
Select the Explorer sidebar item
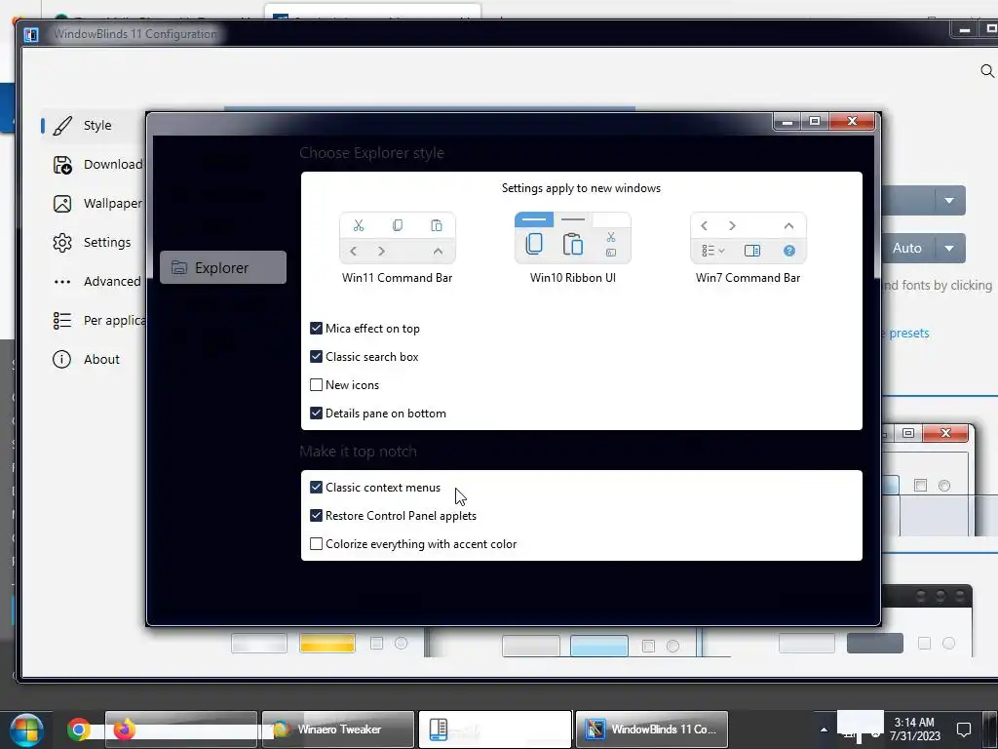(x=223, y=267)
